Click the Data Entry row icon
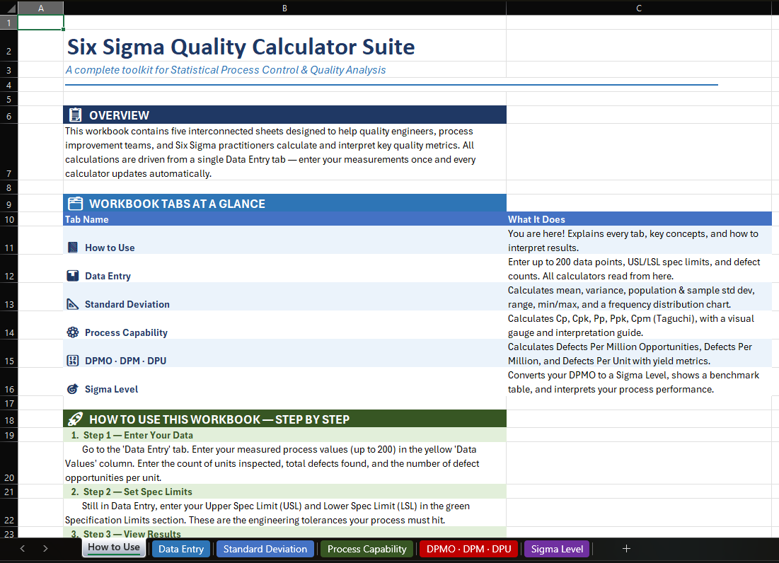 point(71,275)
